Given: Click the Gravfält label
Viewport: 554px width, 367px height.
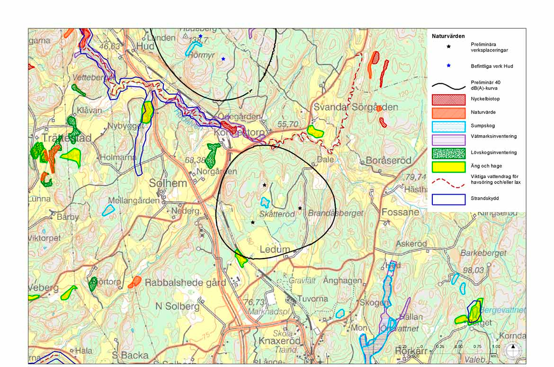Looking at the screenshot, I should click(x=302, y=280).
